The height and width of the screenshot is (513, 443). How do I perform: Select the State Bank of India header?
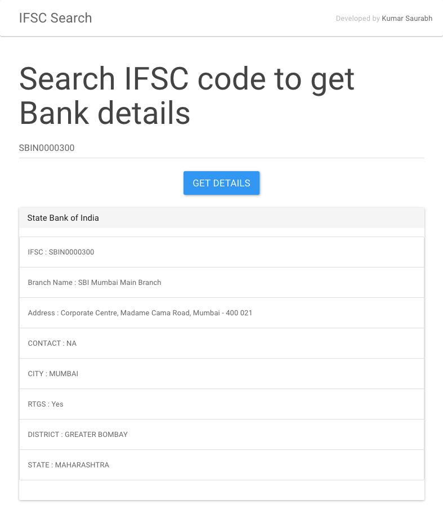pos(222,218)
